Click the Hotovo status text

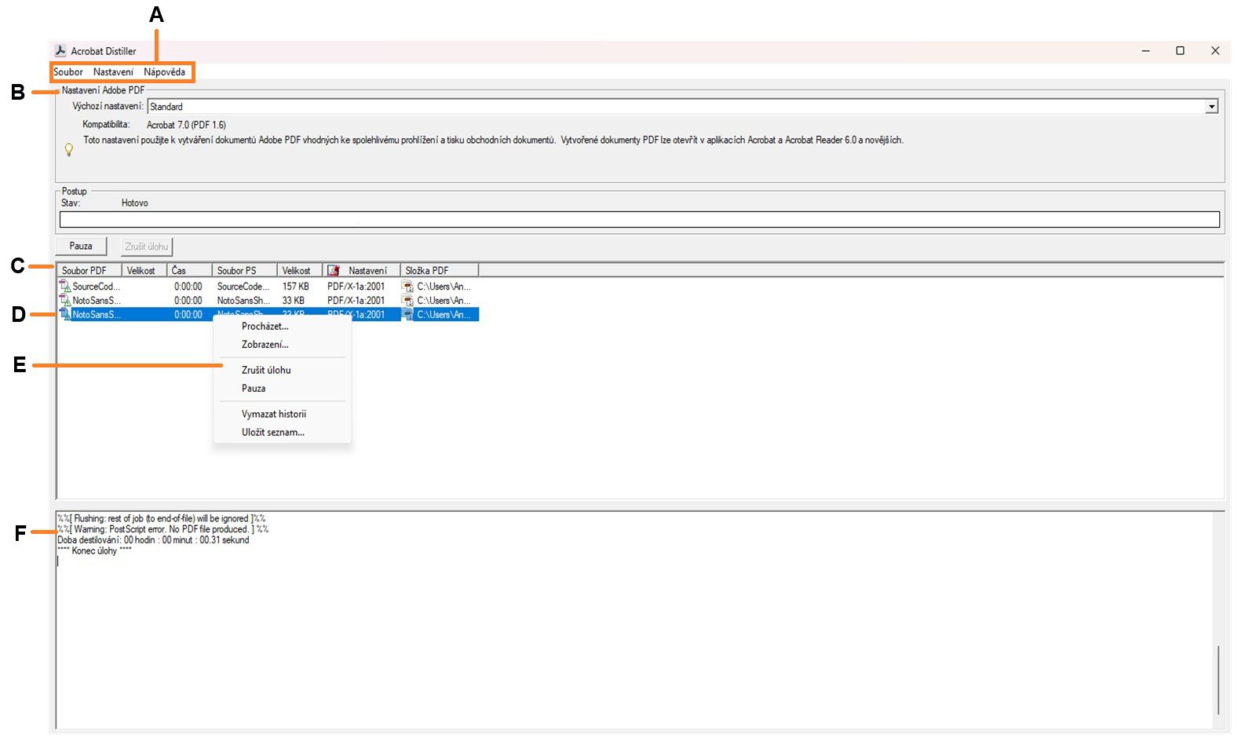point(135,203)
